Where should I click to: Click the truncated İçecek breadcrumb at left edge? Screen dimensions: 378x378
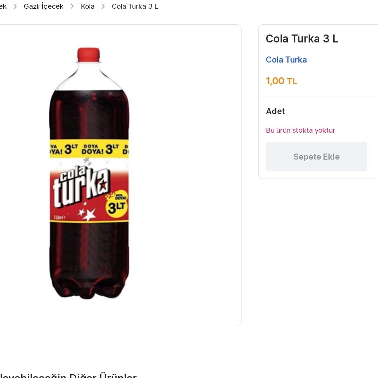point(3,6)
